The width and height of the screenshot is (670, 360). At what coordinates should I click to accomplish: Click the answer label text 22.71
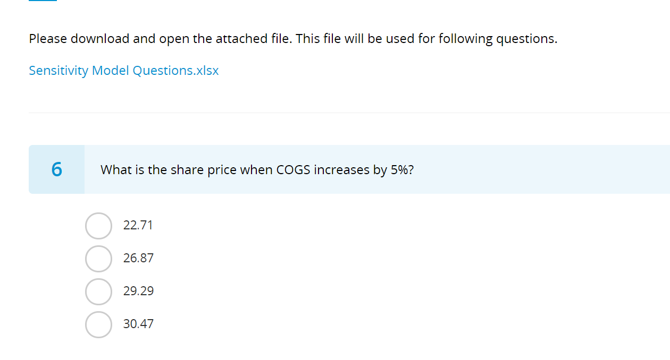tap(137, 225)
